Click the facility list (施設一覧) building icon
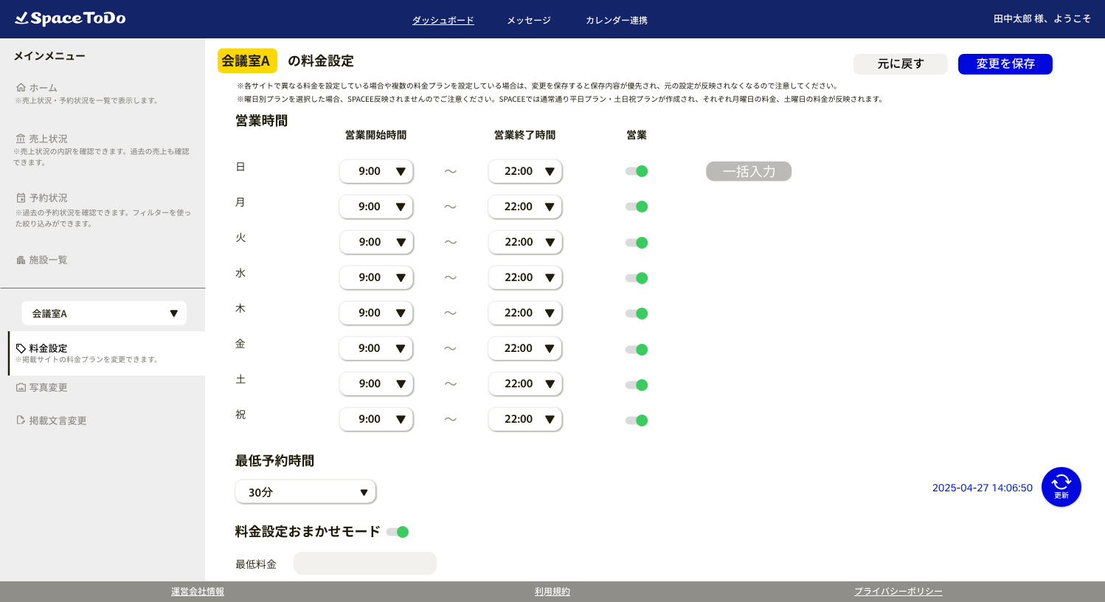1105x602 pixels. pyautogui.click(x=21, y=260)
